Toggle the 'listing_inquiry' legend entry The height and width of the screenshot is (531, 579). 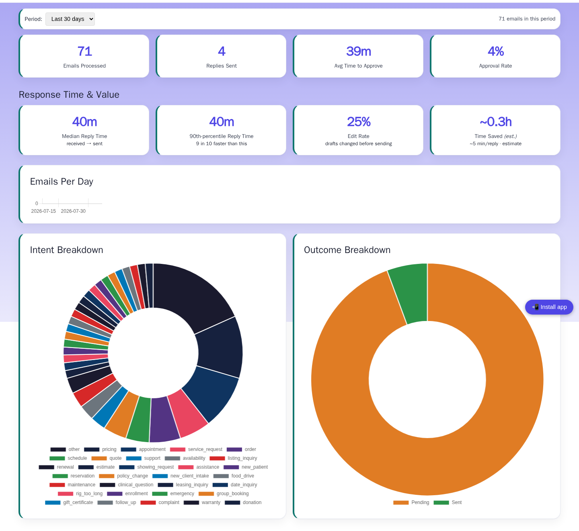coord(233,458)
